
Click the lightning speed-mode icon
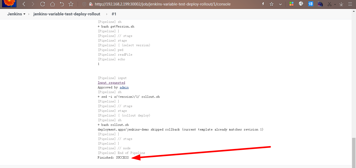[x=263, y=4]
